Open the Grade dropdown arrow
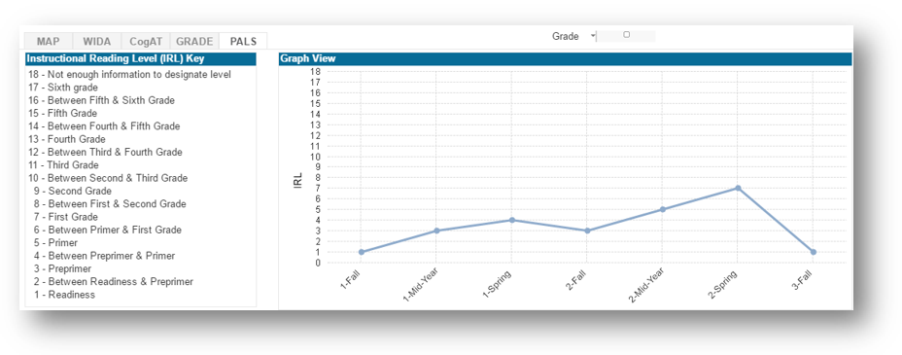 593,36
